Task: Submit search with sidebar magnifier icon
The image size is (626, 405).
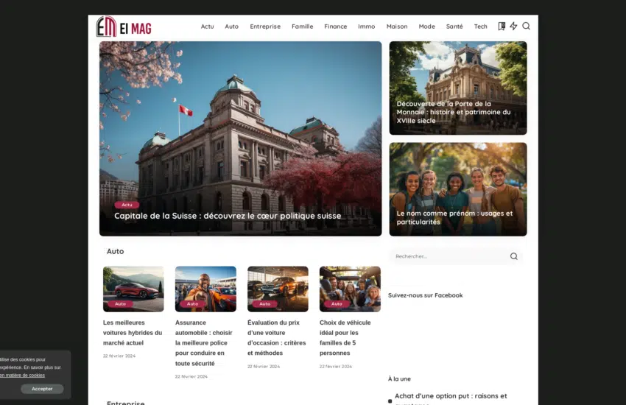Action: pos(513,256)
